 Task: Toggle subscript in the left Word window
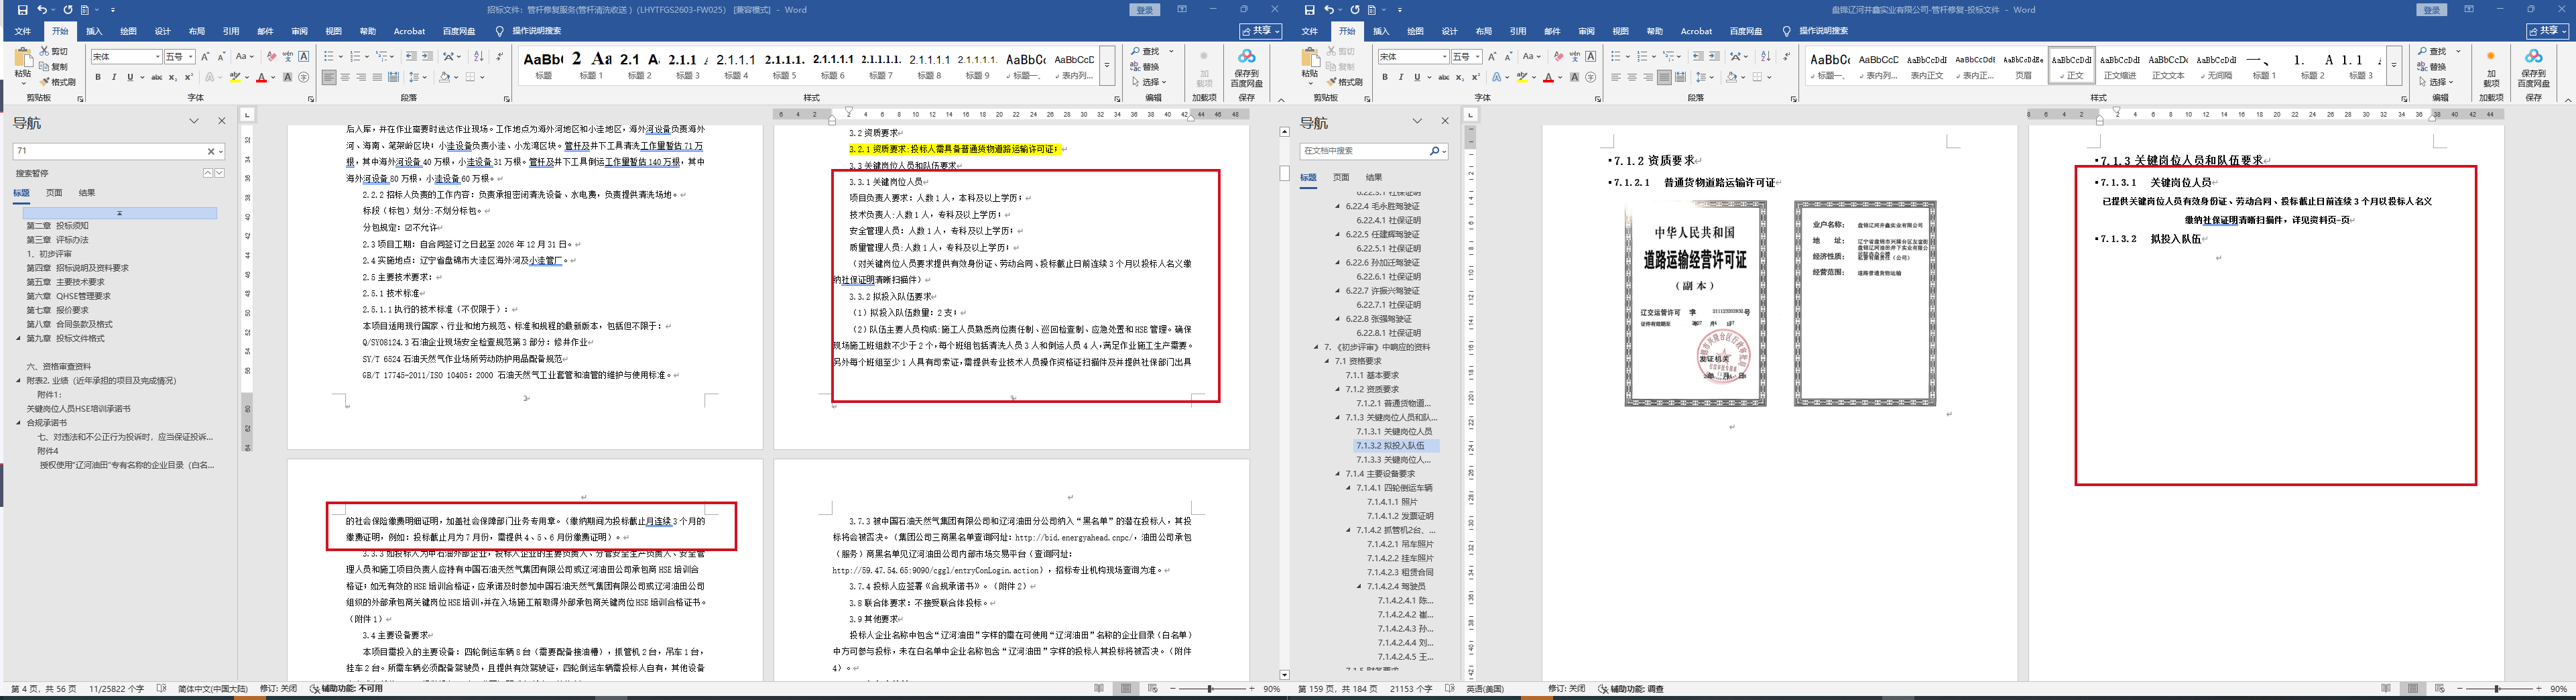[x=173, y=77]
